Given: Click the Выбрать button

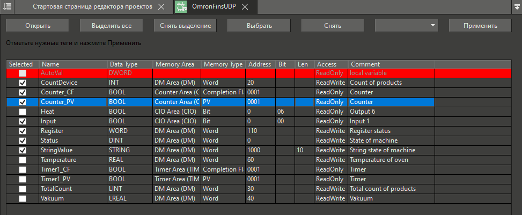Looking at the screenshot, I should click(259, 25).
